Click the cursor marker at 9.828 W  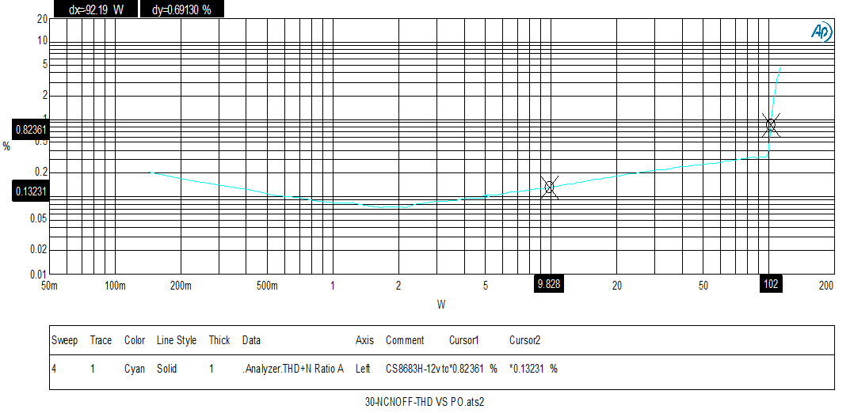point(549,187)
